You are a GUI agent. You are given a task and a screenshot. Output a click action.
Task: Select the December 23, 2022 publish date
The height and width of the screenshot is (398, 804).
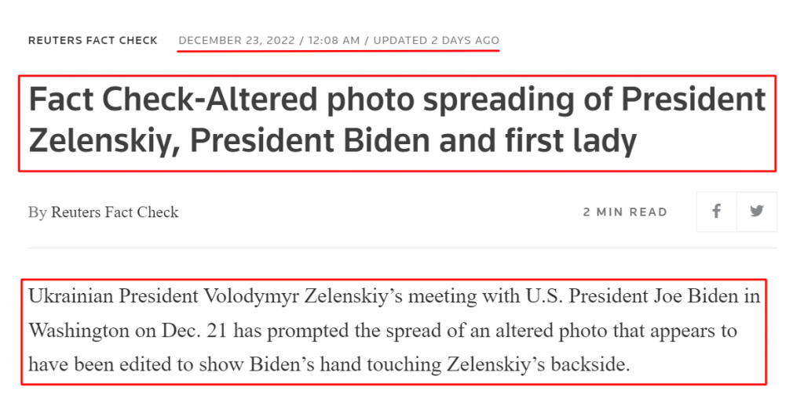pos(236,41)
